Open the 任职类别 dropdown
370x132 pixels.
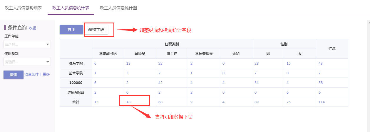point(27,62)
